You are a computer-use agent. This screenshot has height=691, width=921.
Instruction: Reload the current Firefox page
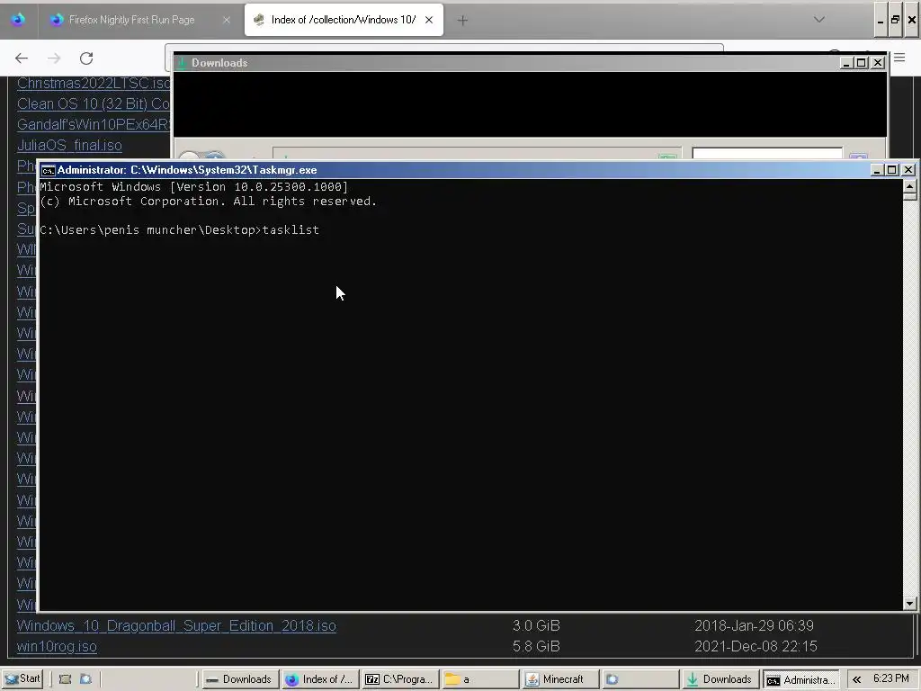86,58
